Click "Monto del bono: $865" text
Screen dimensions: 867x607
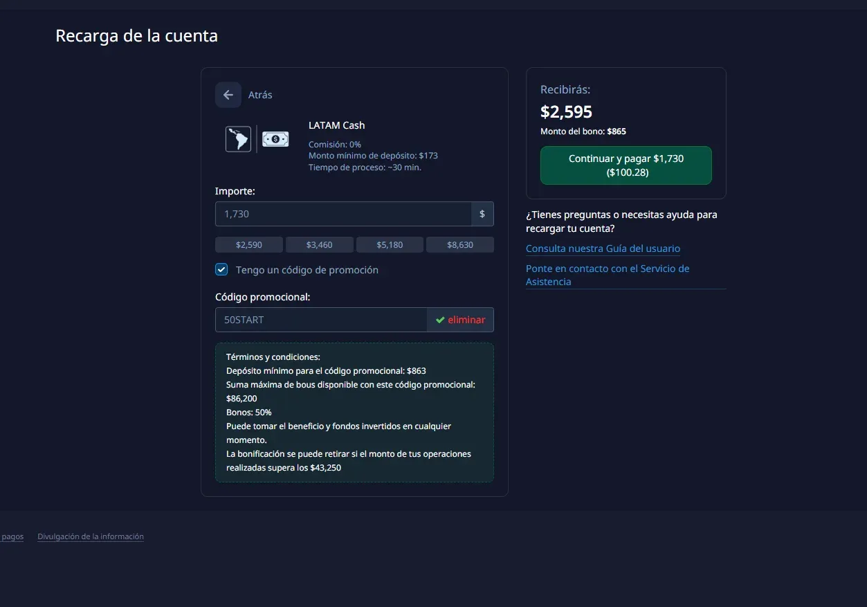(583, 131)
